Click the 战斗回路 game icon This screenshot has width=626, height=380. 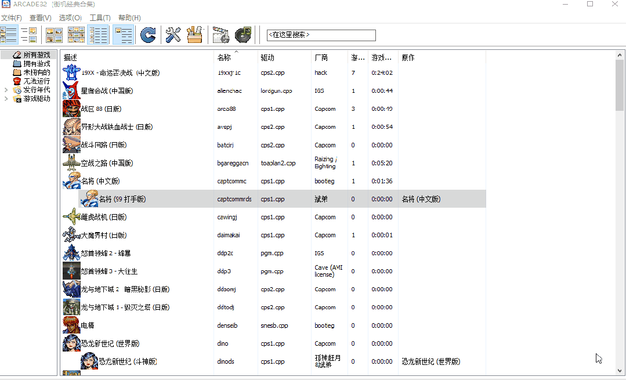[71, 145]
